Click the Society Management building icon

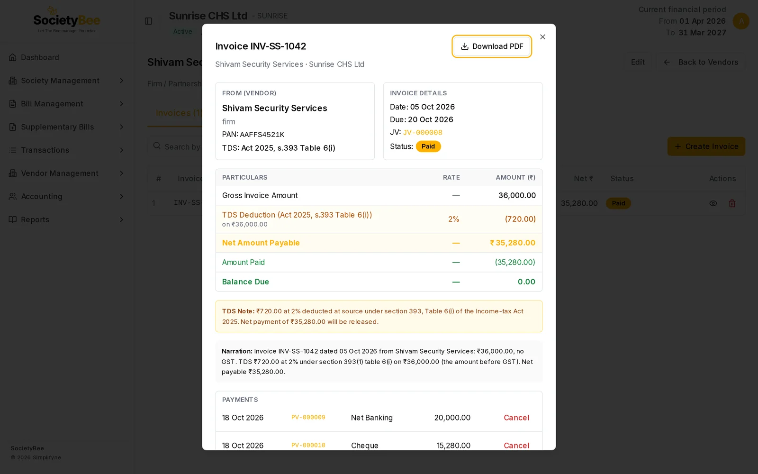click(x=13, y=81)
